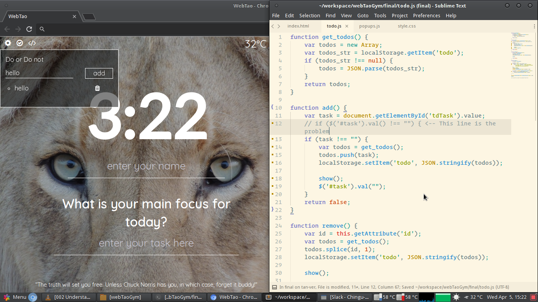Click 'return false;' on line 21
Screen dimensions: 538x302
pyautogui.click(x=327, y=202)
